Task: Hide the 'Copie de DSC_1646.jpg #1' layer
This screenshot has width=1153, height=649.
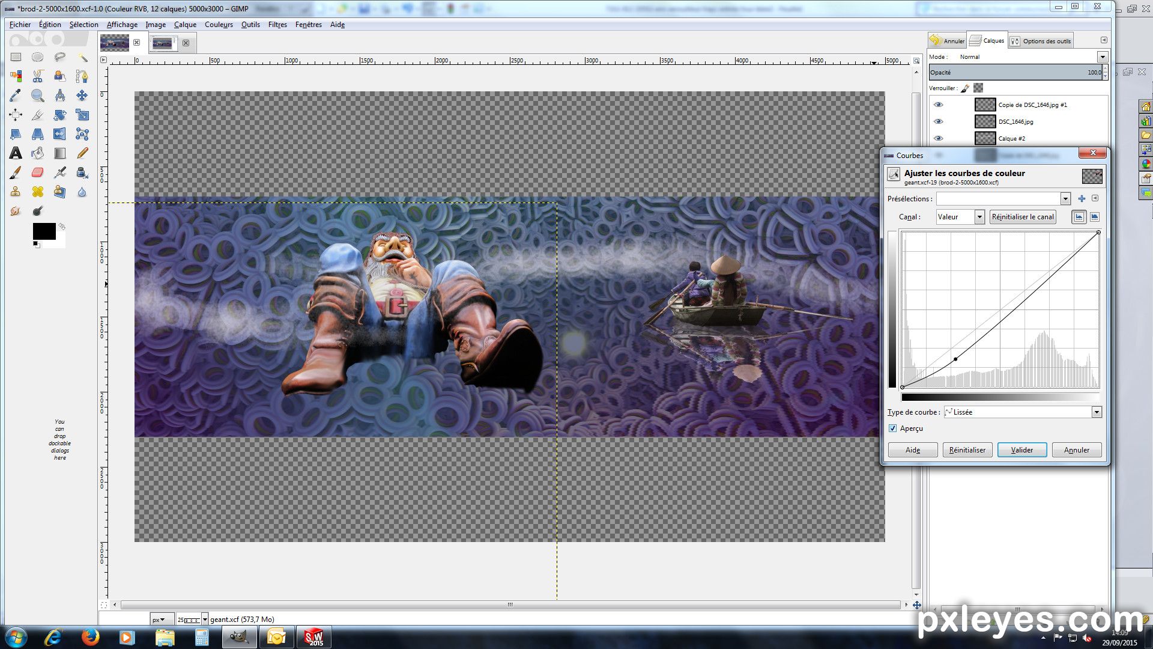Action: click(938, 105)
